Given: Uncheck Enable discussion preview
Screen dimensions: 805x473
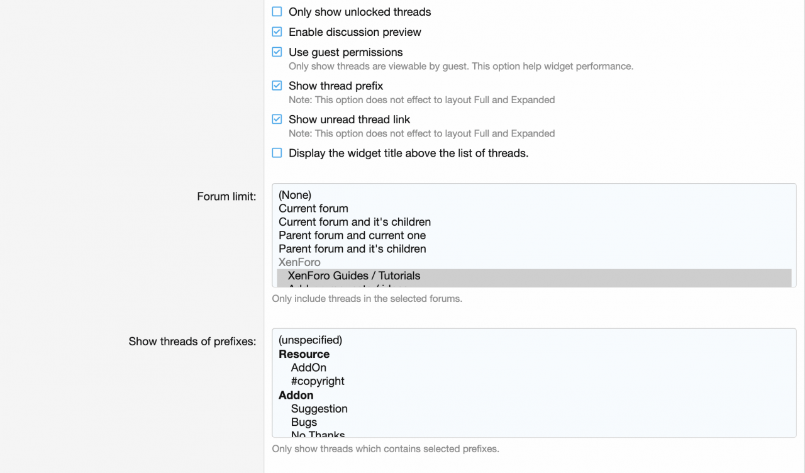Looking at the screenshot, I should pyautogui.click(x=277, y=32).
